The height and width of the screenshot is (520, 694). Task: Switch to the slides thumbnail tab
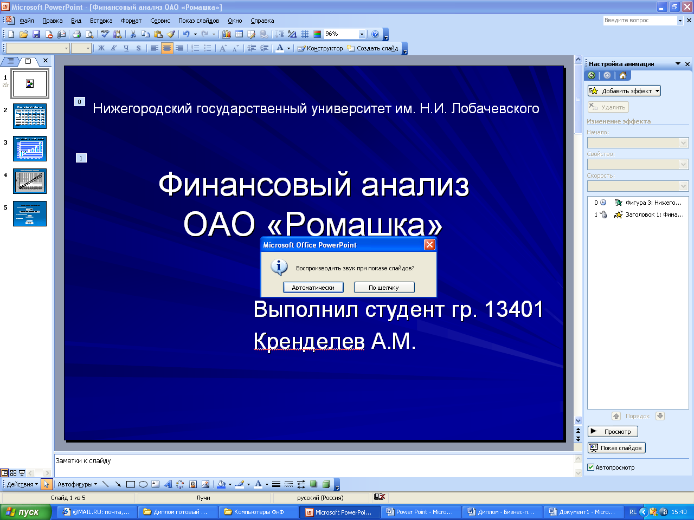[x=28, y=61]
